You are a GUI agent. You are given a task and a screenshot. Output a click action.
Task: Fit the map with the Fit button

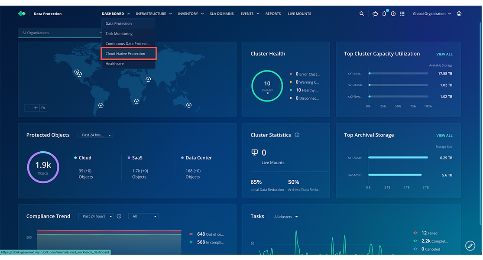click(43, 108)
